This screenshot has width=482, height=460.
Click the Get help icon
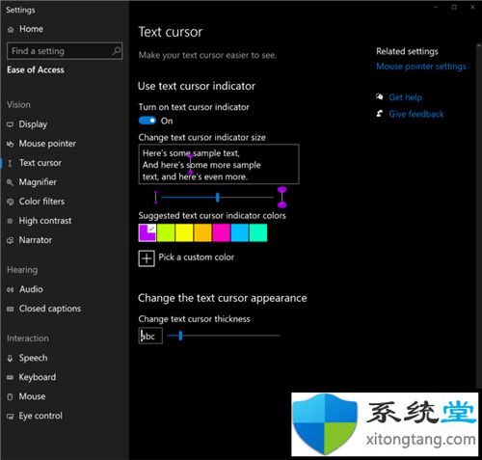pos(380,96)
